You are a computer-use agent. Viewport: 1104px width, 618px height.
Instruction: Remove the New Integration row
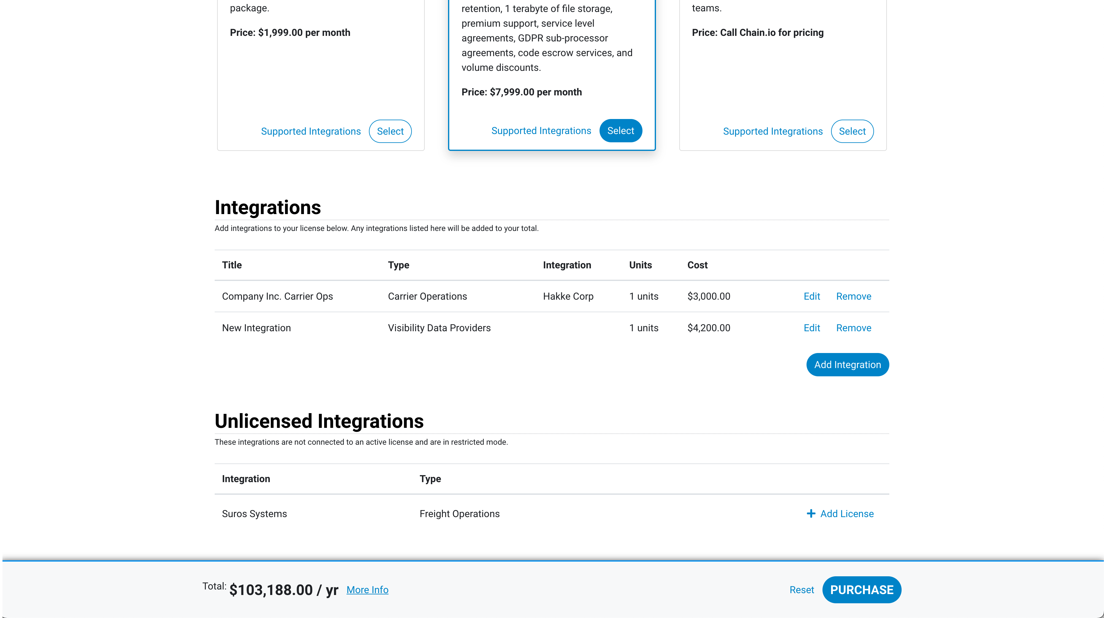tap(853, 328)
